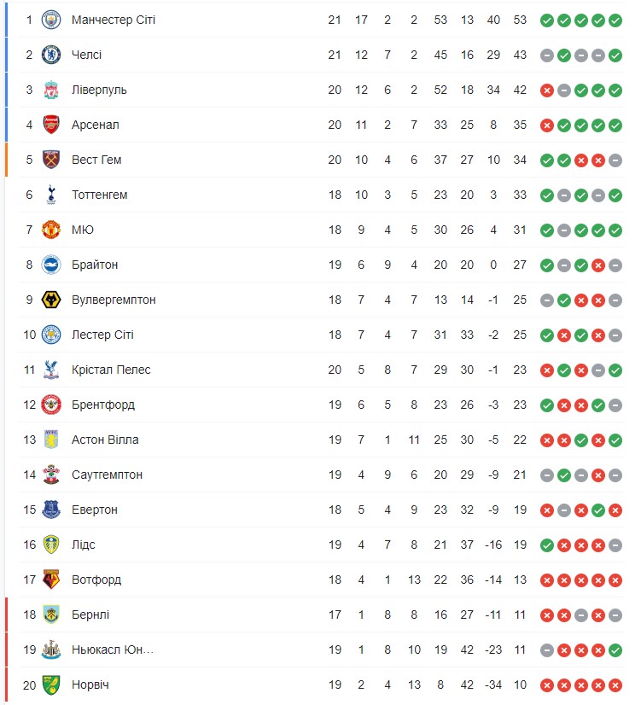
Task: Click Бернлі row points value 11
Action: (x=519, y=615)
